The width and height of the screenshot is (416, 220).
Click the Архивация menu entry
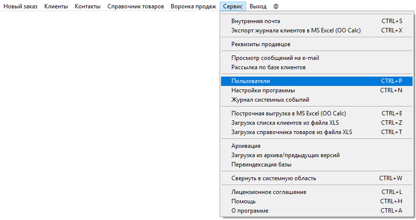tap(246, 146)
